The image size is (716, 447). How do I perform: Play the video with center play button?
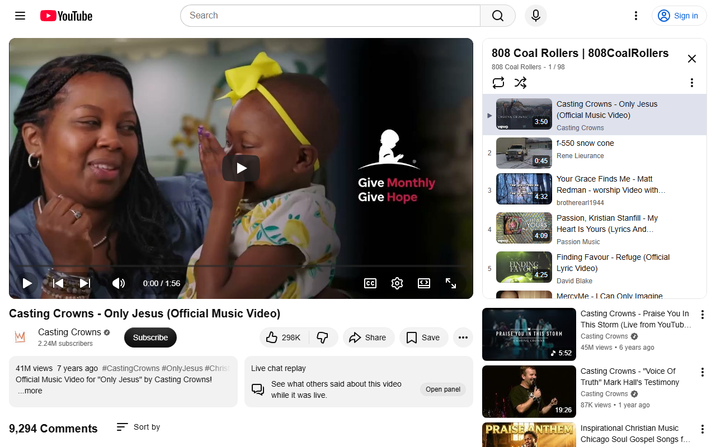coord(241,168)
